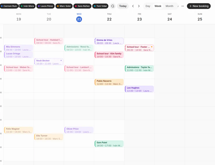The image size is (215, 165).
Task: Toggle the Iván Mora staff filter
Action: (x=27, y=6)
